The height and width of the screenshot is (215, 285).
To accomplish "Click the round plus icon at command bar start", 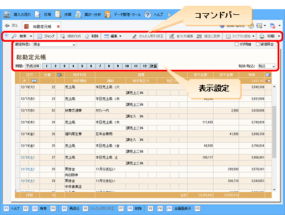I will click(6, 35).
